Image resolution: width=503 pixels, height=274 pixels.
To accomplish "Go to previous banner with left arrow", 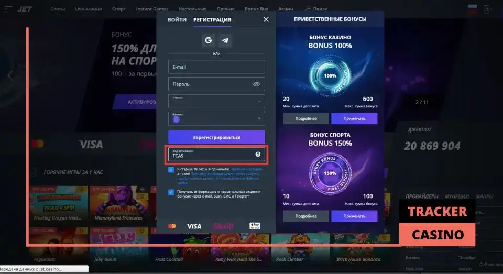I will coord(10,76).
